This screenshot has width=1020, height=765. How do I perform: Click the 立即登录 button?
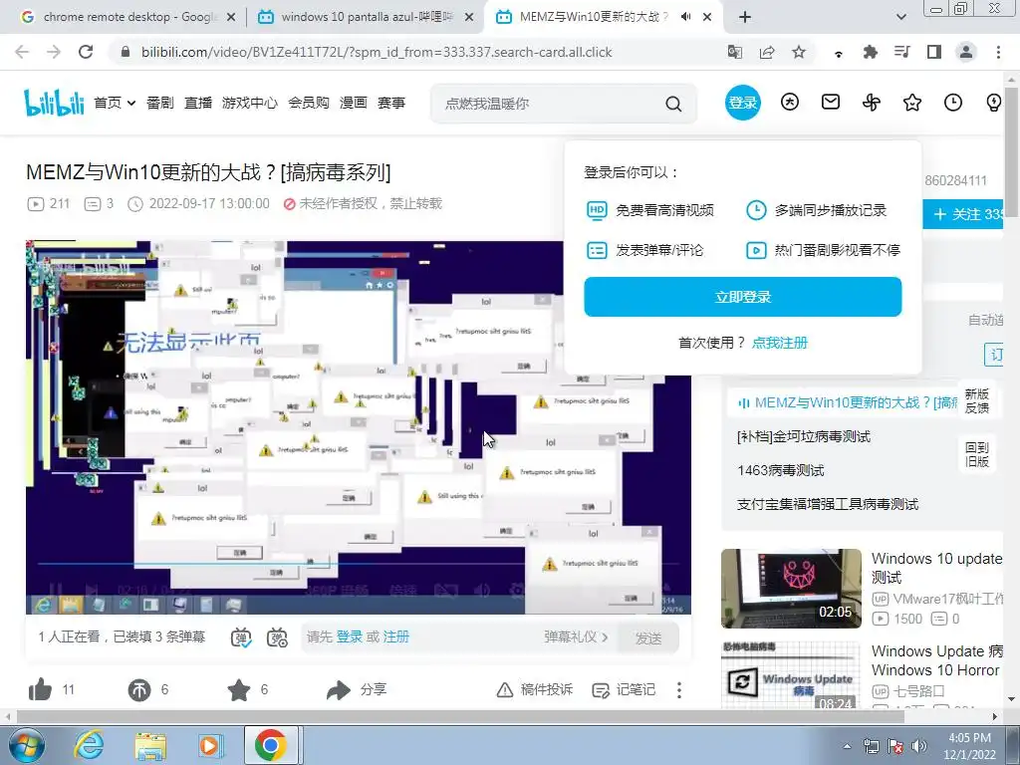tap(743, 297)
